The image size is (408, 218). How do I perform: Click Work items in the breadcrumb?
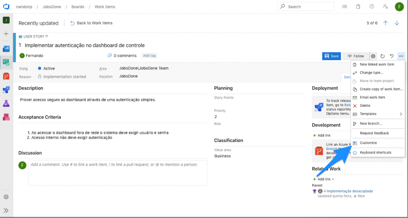coord(105,7)
